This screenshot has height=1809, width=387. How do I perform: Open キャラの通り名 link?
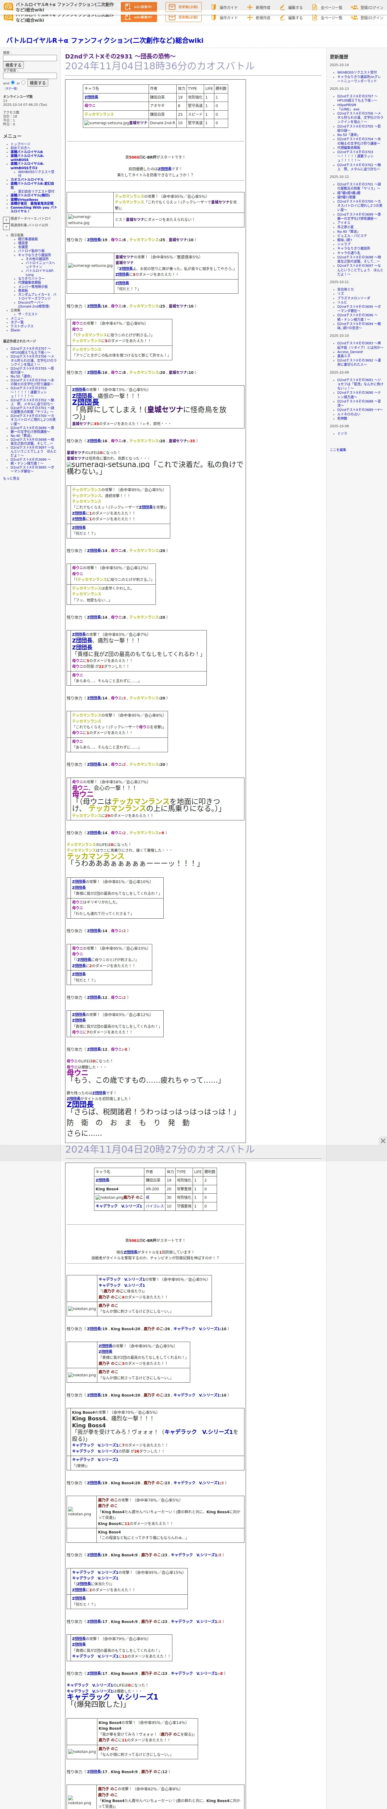pyautogui.click(x=349, y=253)
